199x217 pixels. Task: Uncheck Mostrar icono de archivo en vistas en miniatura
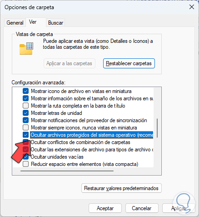tap(26, 91)
